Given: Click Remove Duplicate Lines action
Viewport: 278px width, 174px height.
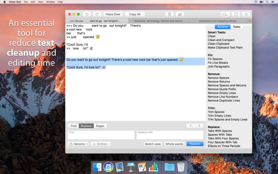Looking at the screenshot, I should pyautogui.click(x=224, y=101).
